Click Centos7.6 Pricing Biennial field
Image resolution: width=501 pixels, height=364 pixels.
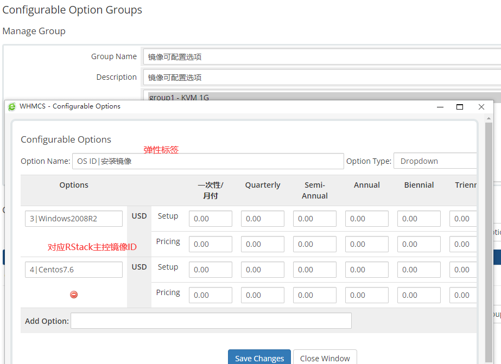[419, 295]
